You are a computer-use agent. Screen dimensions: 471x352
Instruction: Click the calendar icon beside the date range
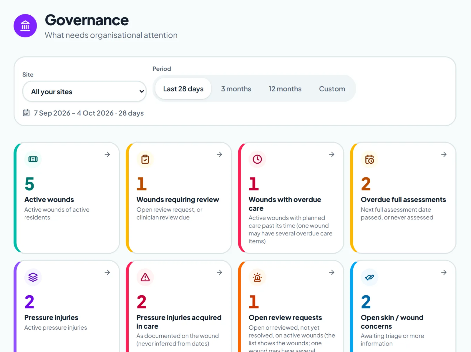(x=26, y=113)
